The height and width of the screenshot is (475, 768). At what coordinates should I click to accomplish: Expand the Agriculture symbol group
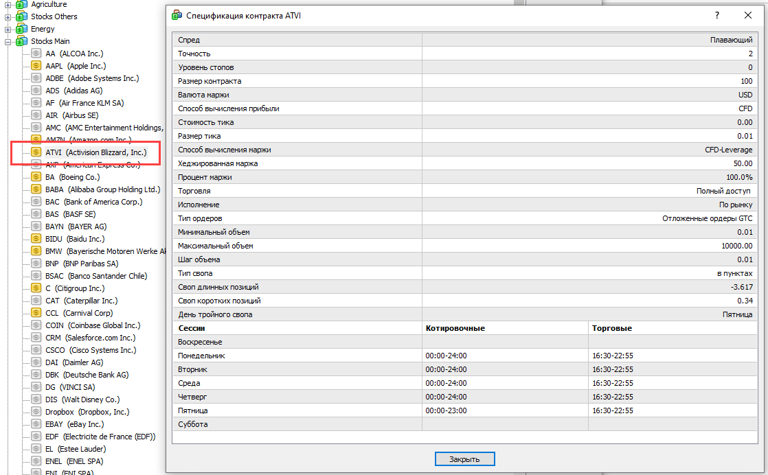[8, 4]
